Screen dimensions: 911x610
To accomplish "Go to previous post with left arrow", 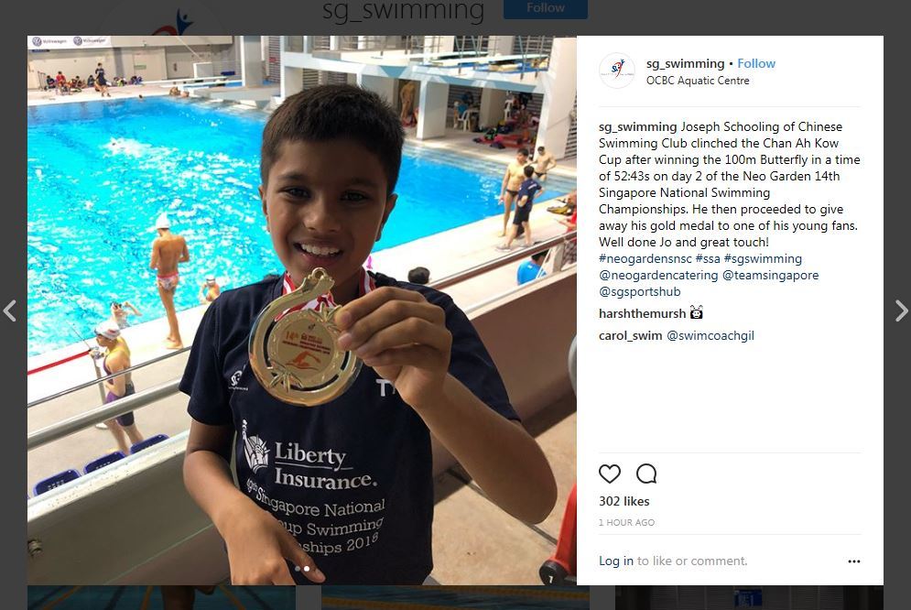I will coord(10,310).
